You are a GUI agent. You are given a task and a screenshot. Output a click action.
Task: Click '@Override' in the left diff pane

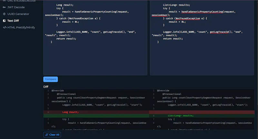click(x=58, y=91)
